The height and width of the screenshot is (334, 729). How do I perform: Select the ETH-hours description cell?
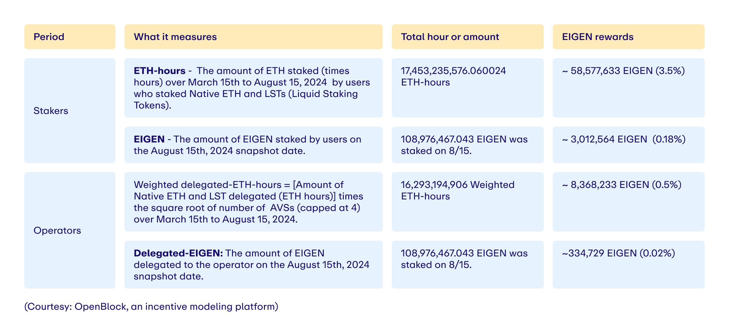tap(254, 88)
